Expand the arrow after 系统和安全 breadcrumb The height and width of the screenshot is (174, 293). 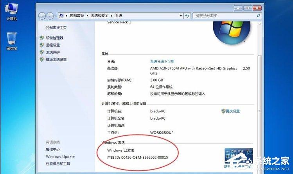111,16
